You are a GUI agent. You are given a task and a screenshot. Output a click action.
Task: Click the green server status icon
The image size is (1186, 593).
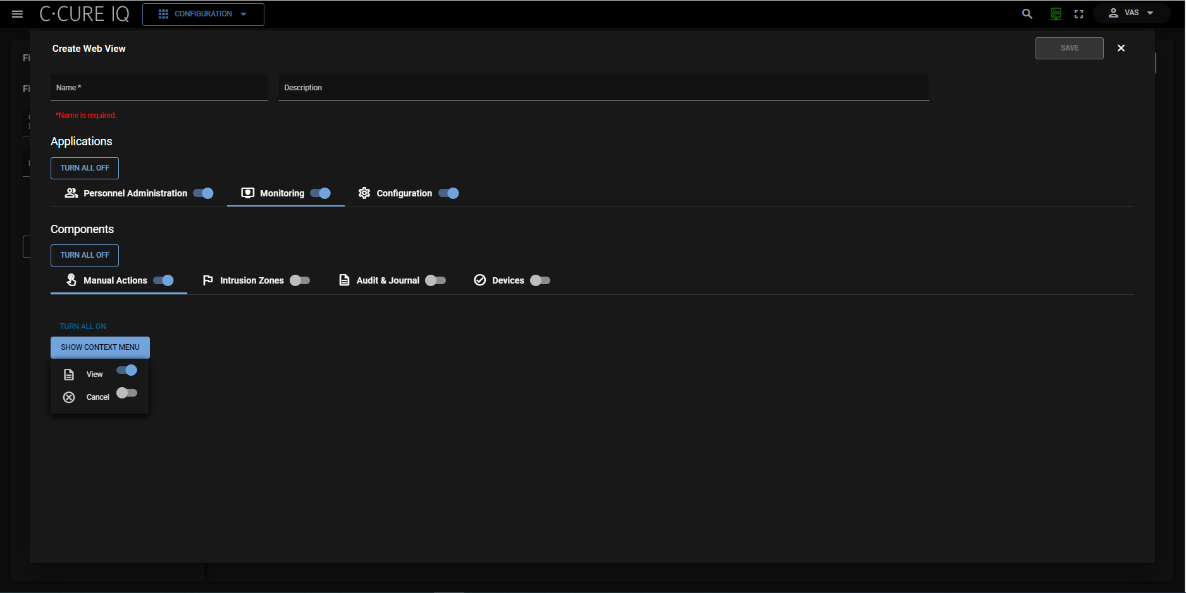1056,14
